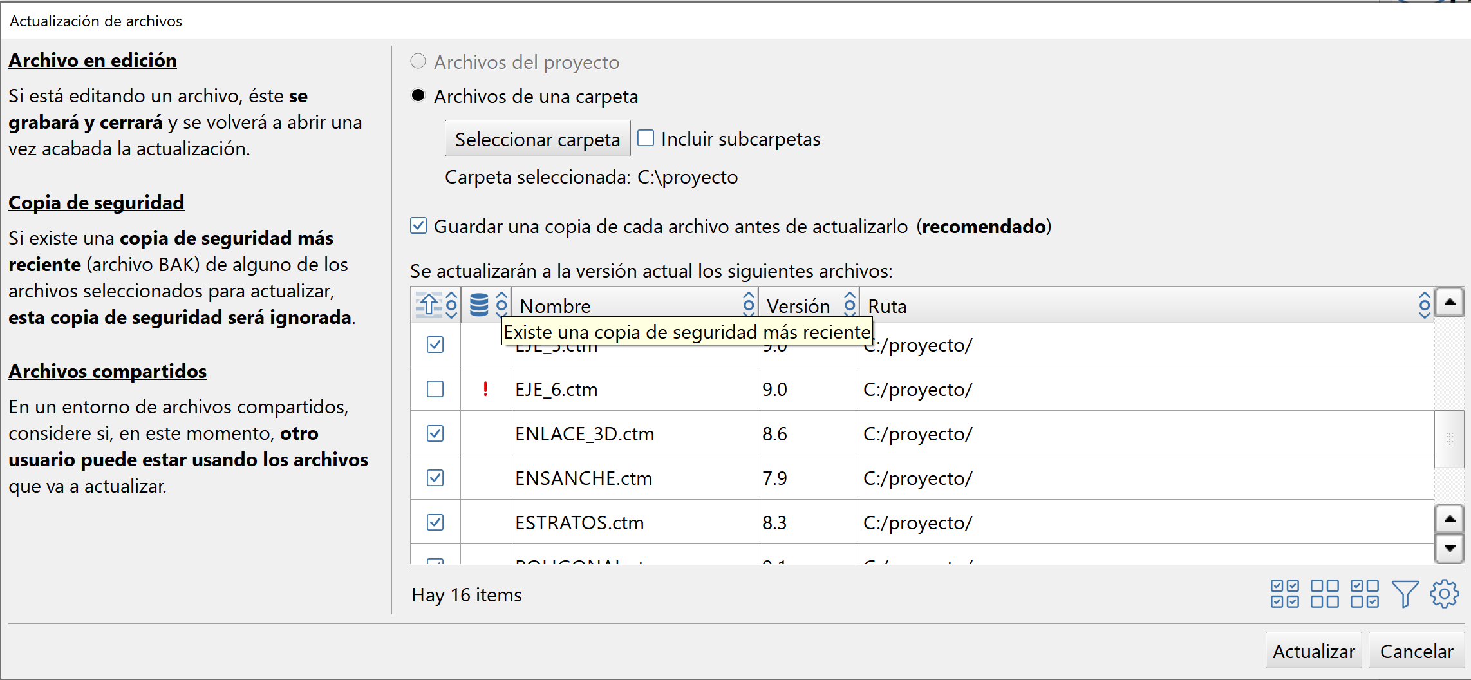
Task: Click the update arrow column header icon
Action: pos(428,304)
